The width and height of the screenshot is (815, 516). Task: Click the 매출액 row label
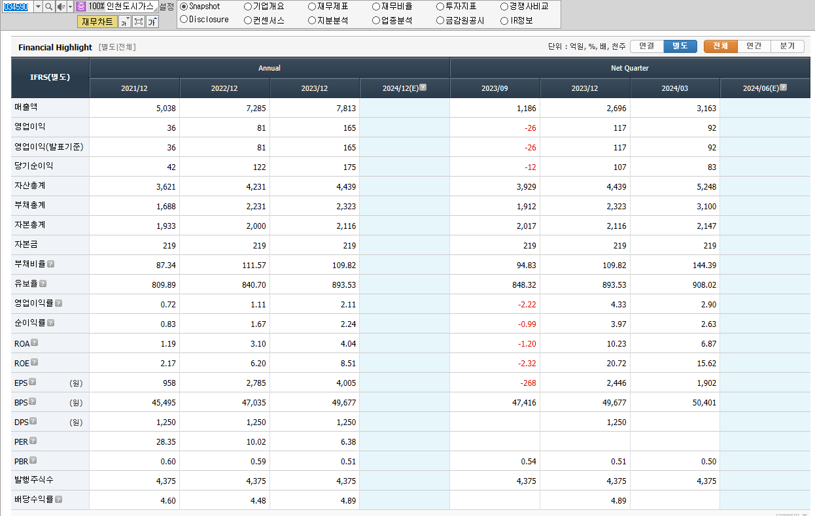(x=26, y=107)
